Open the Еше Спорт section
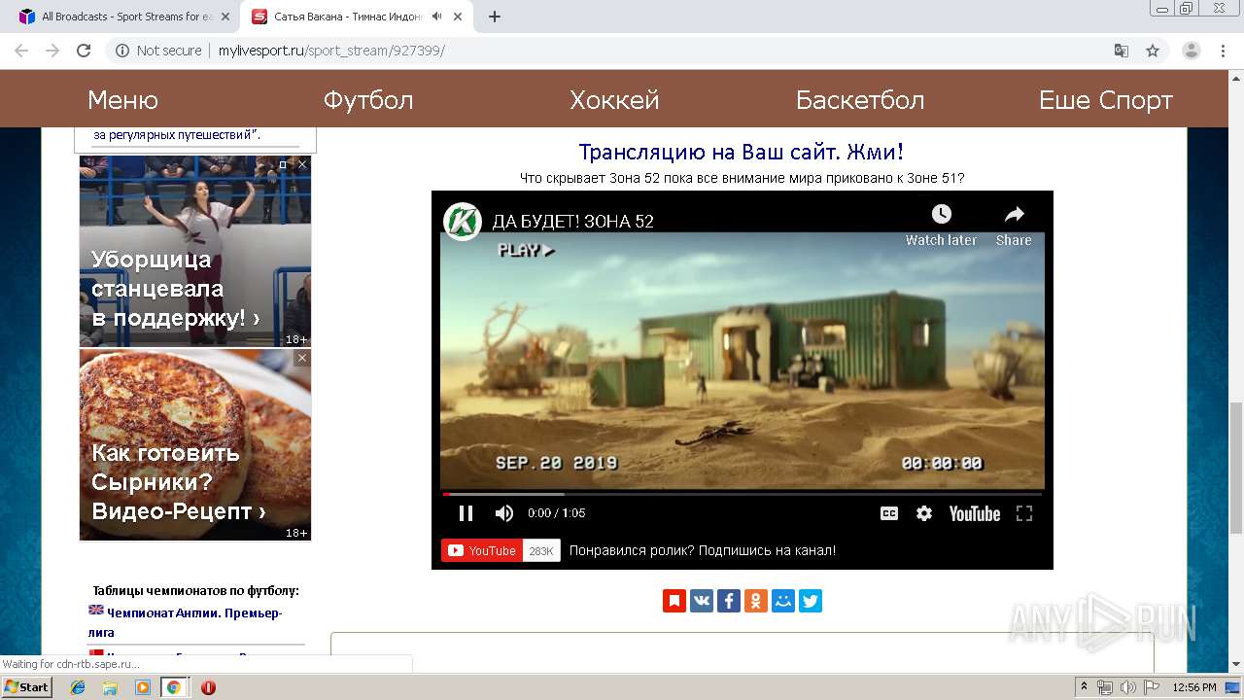Screen dimensions: 1244x700 click(1106, 100)
